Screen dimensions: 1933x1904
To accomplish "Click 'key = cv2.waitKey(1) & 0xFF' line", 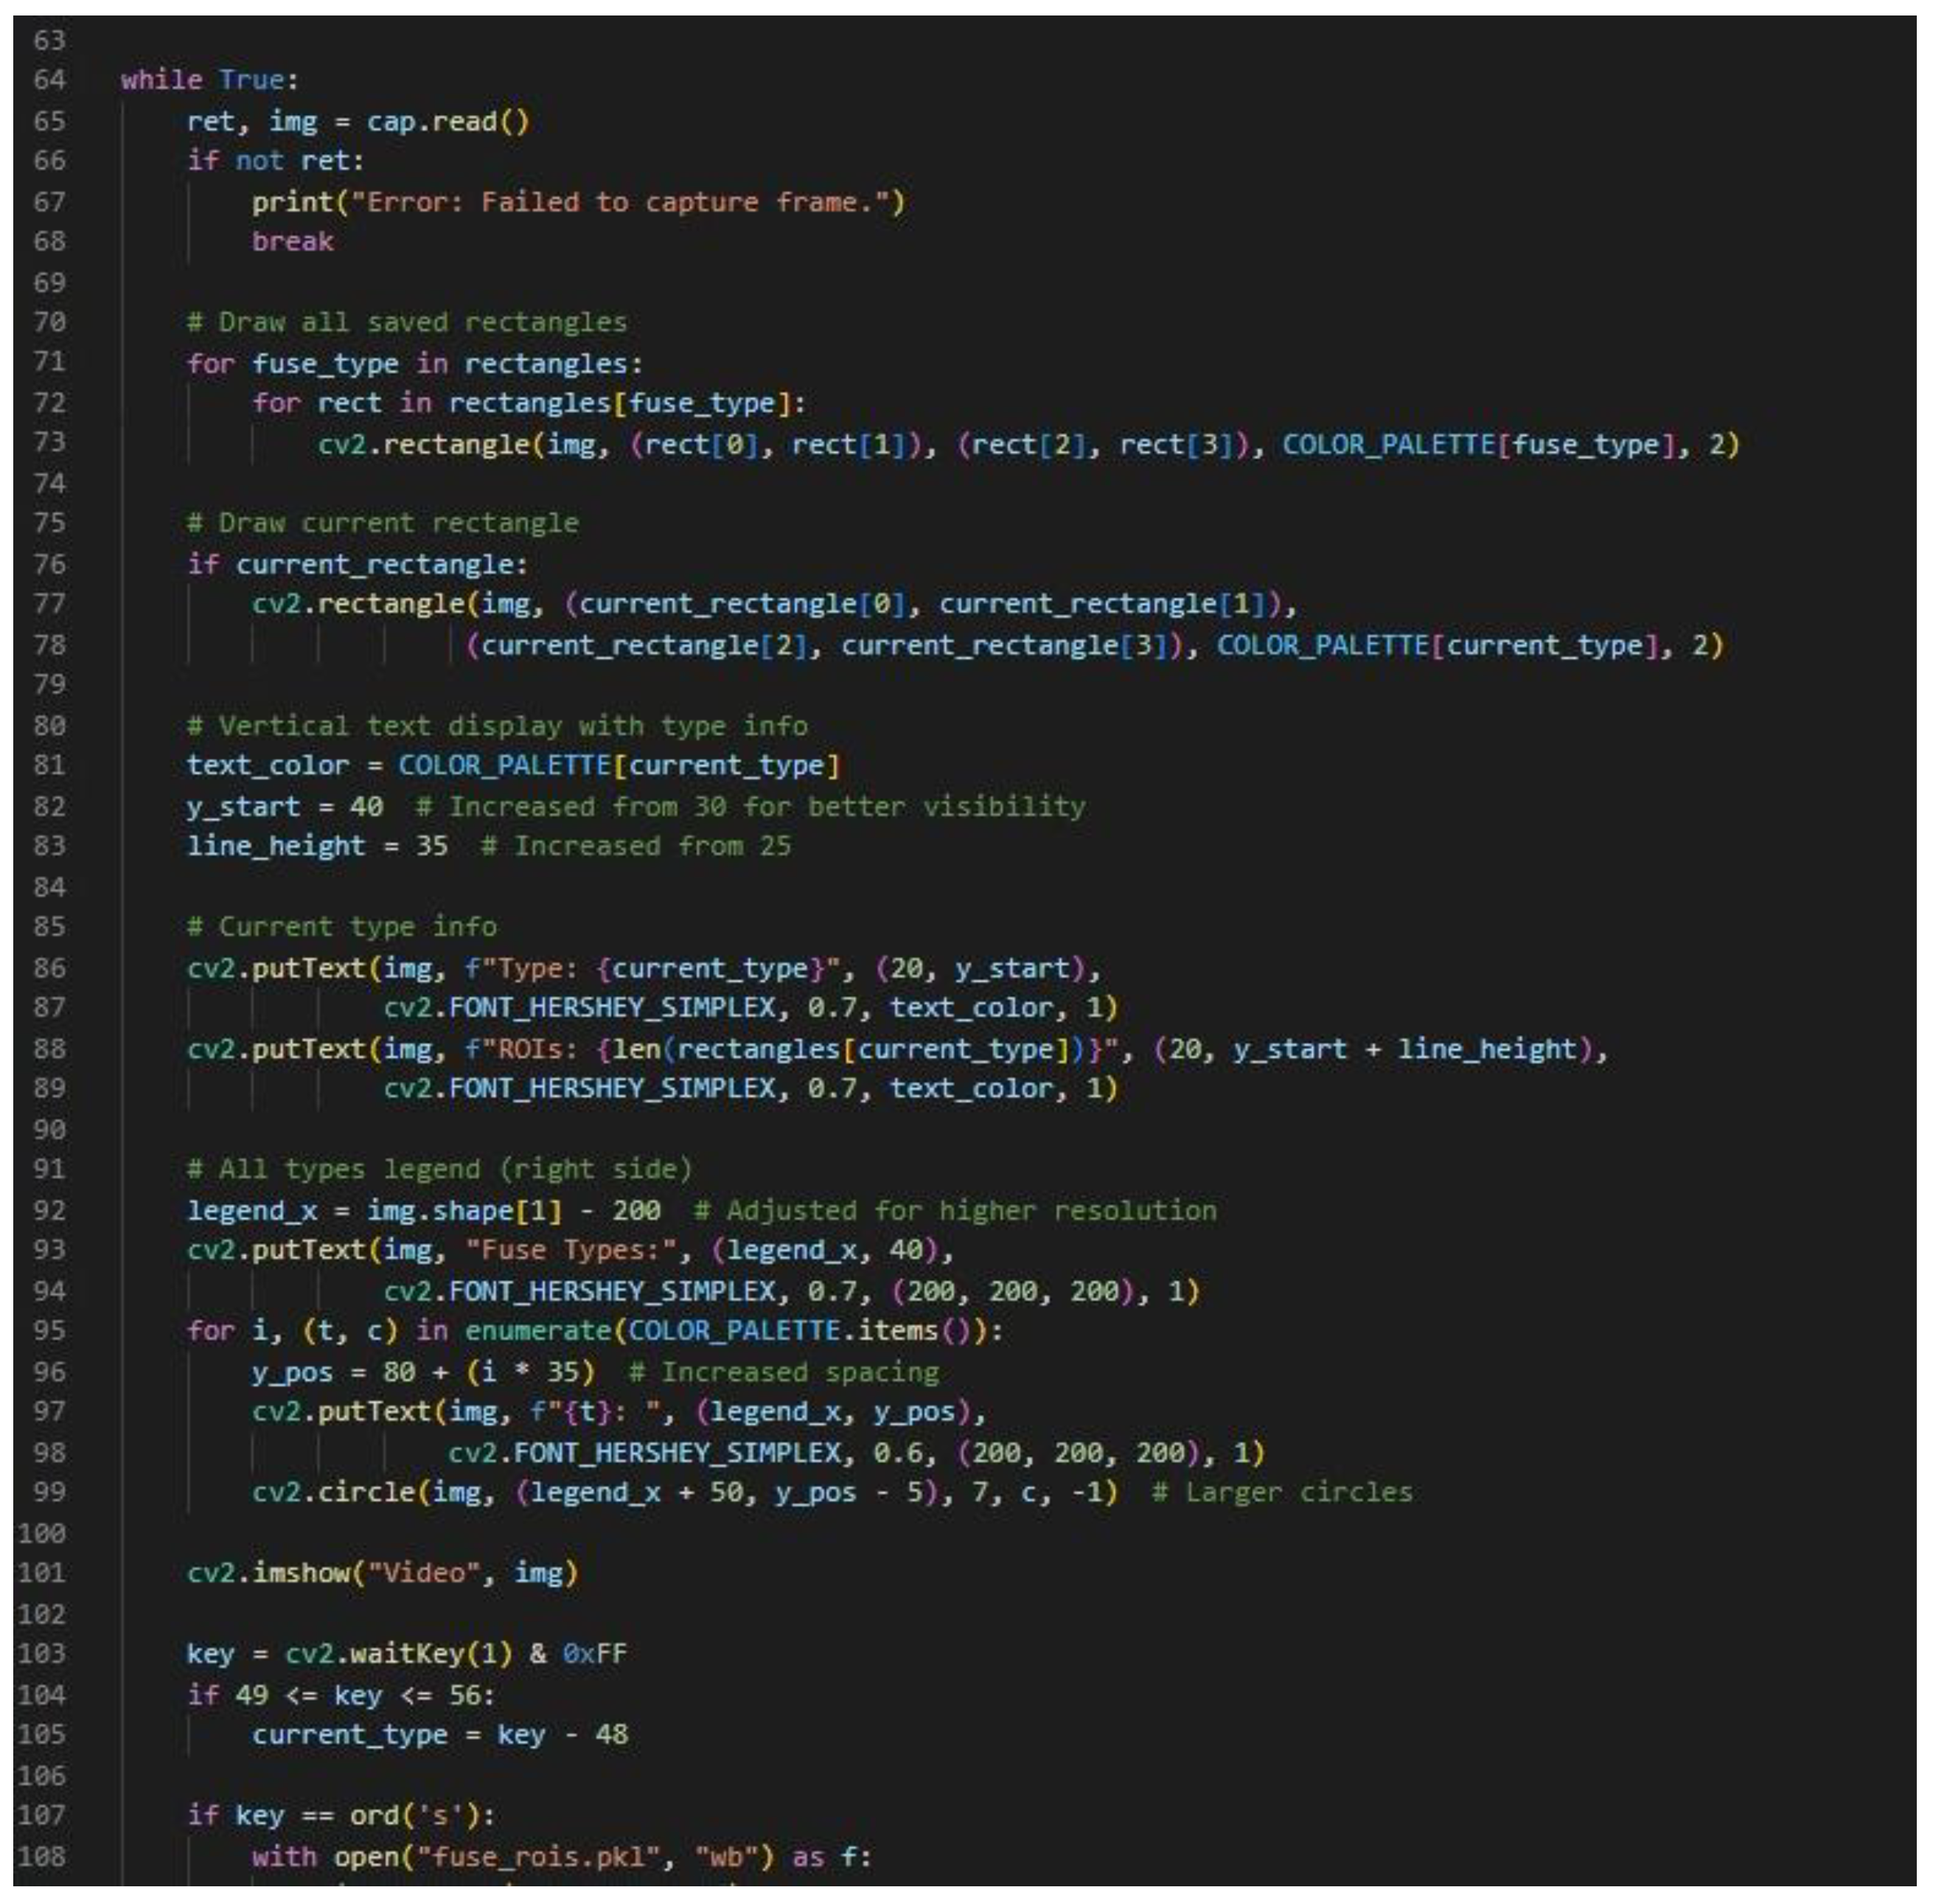I will tap(407, 1655).
